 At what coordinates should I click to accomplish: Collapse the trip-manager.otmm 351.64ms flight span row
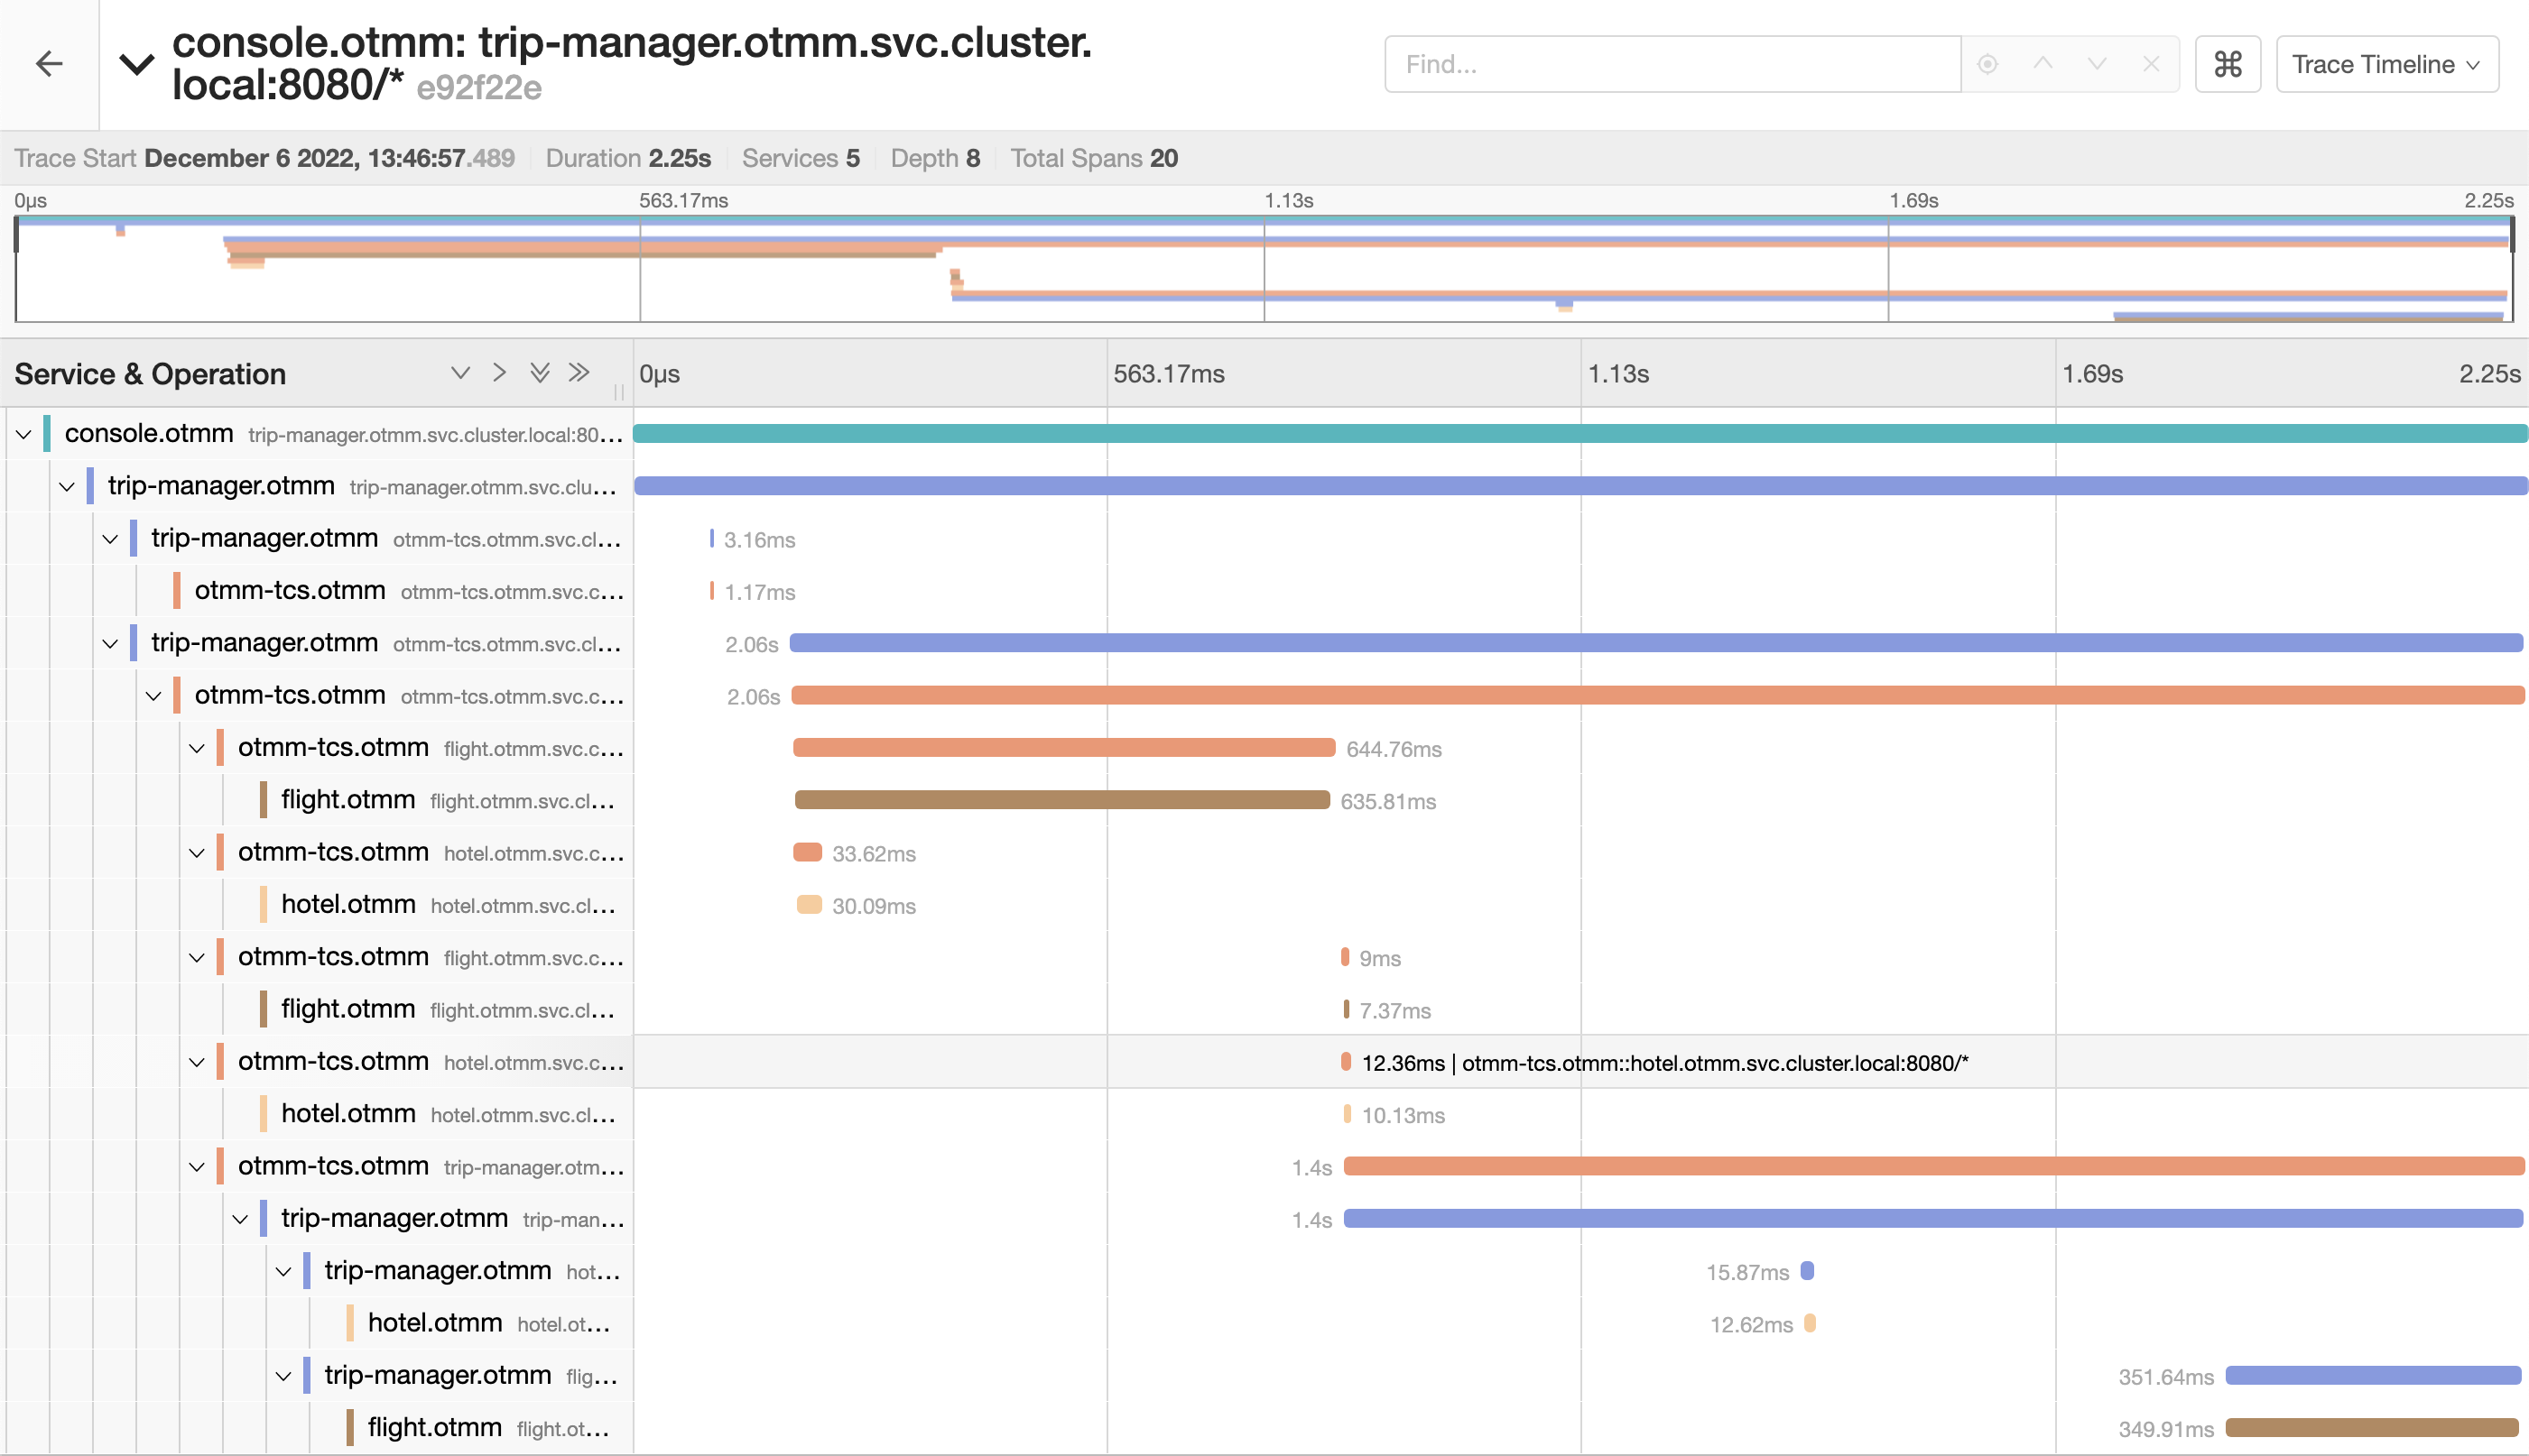click(283, 1376)
